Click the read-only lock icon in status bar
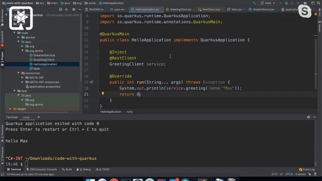Viewport: 322px width, 181px height. [x=310, y=174]
